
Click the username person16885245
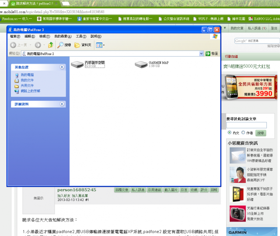(77, 190)
